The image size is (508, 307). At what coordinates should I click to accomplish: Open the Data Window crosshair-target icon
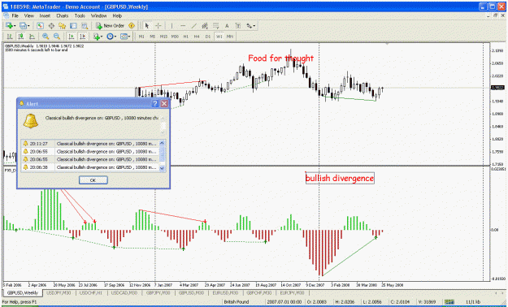(x=51, y=26)
